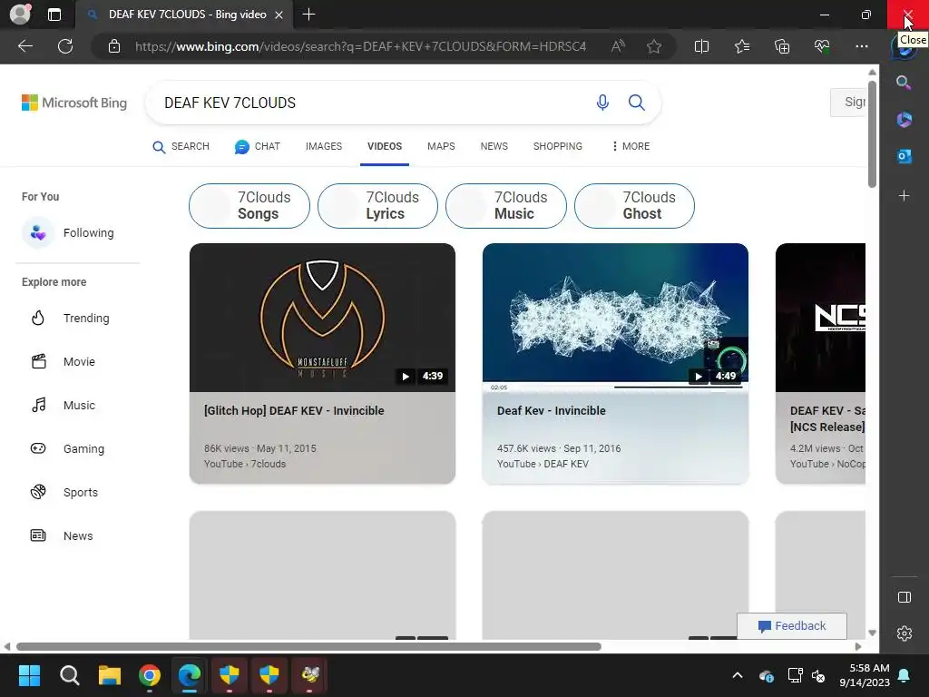The image size is (929, 697).
Task: Open the volume tray icon
Action: (818, 675)
